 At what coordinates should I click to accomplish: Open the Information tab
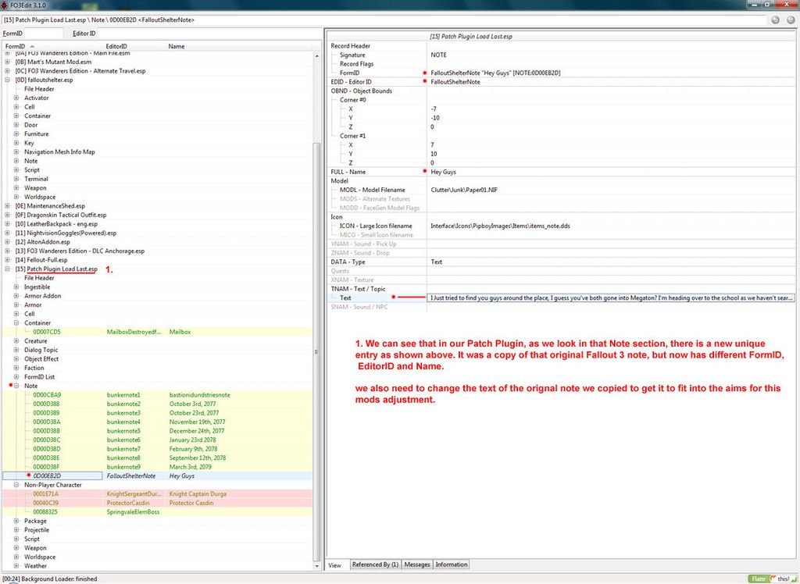(x=451, y=564)
